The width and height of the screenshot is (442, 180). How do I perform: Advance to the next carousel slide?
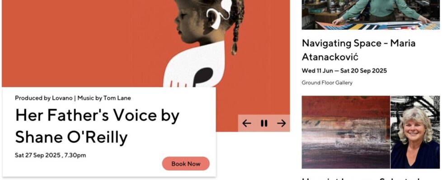(281, 123)
